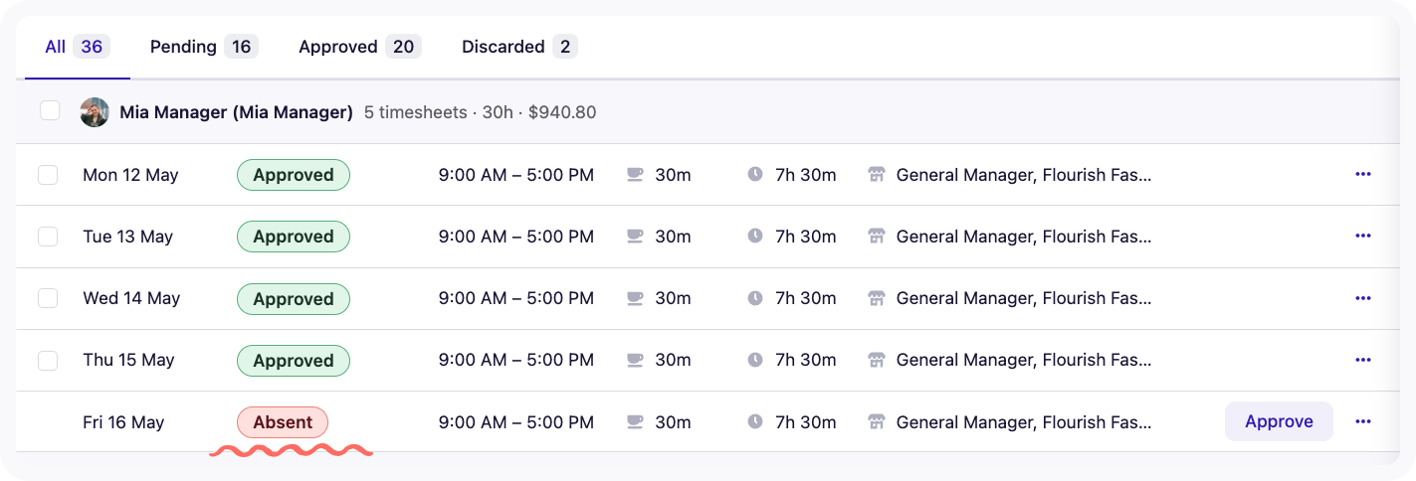Click Mia Manager's avatar photo
Image resolution: width=1416 pixels, height=481 pixels.
tap(95, 112)
